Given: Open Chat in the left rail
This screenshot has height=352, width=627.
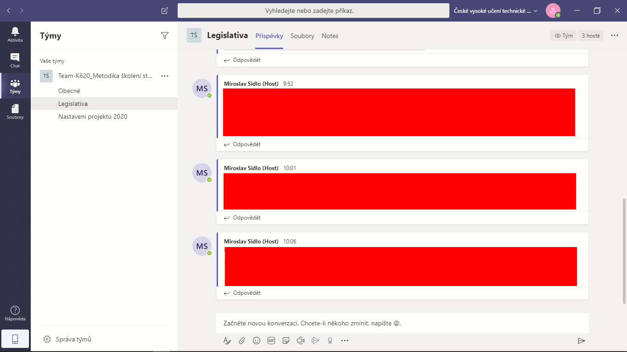Looking at the screenshot, I should (15, 60).
